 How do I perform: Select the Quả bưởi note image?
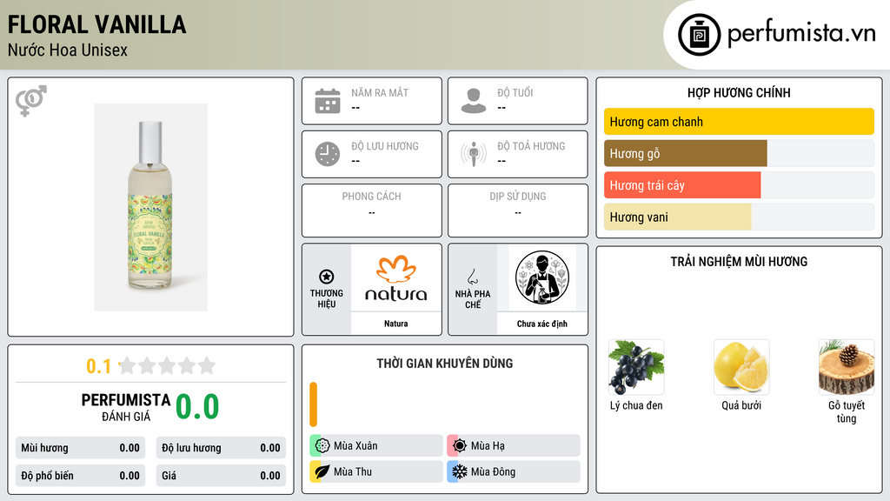pyautogui.click(x=741, y=367)
